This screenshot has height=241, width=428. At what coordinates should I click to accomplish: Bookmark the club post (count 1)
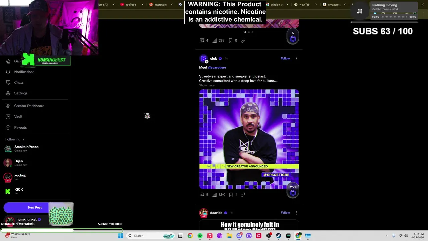(x=231, y=194)
